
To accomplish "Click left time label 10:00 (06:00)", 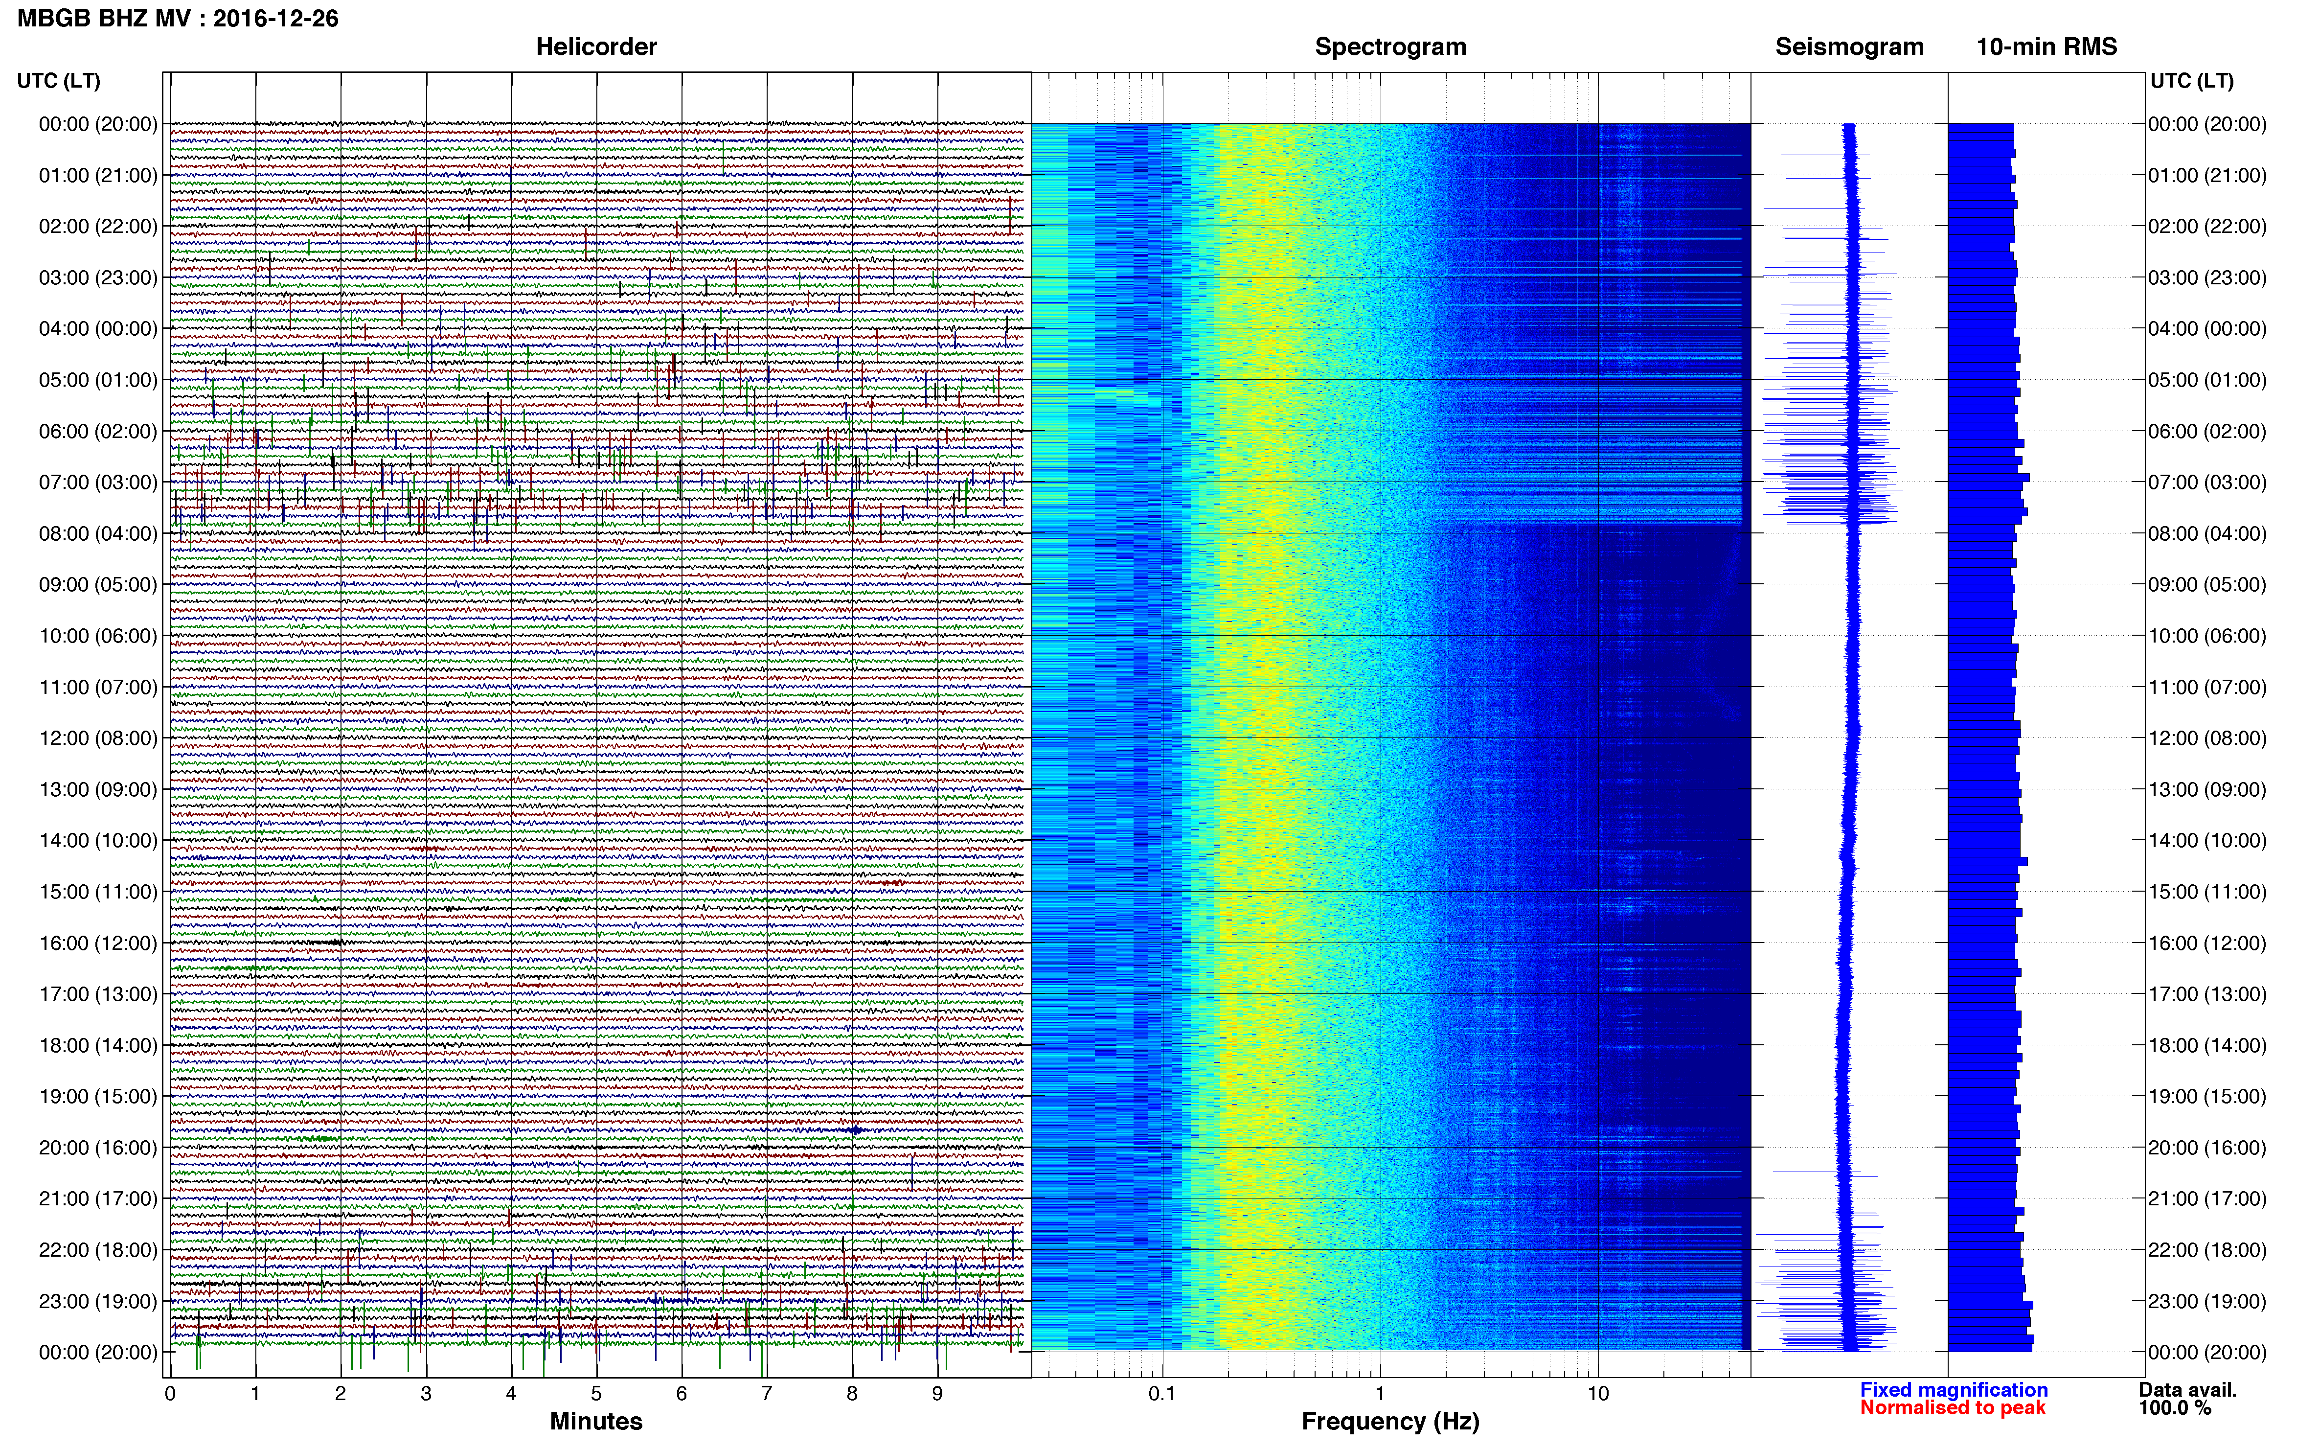I will [98, 636].
